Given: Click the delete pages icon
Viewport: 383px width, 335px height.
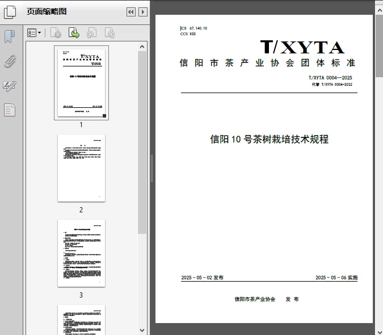Looking at the screenshot, I should [x=56, y=33].
